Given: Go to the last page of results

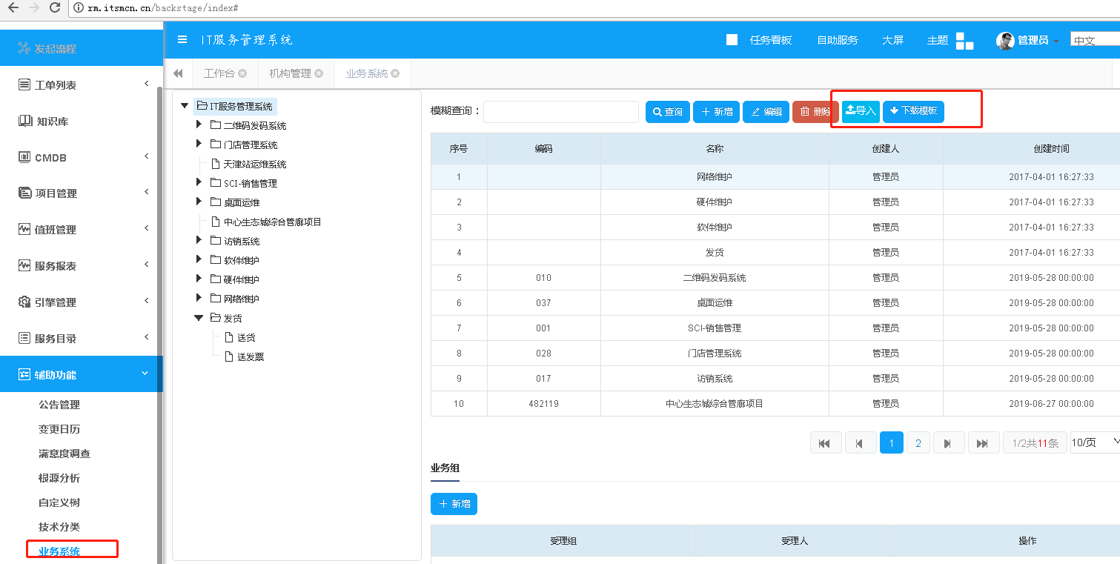Looking at the screenshot, I should click(982, 443).
